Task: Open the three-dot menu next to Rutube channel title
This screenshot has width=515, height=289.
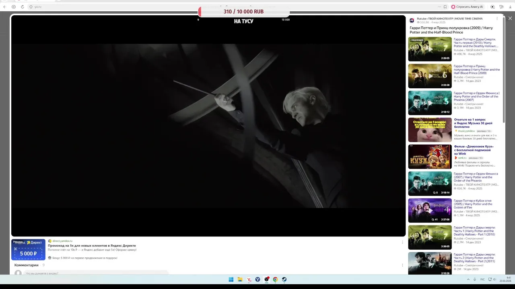Action: pyautogui.click(x=497, y=18)
